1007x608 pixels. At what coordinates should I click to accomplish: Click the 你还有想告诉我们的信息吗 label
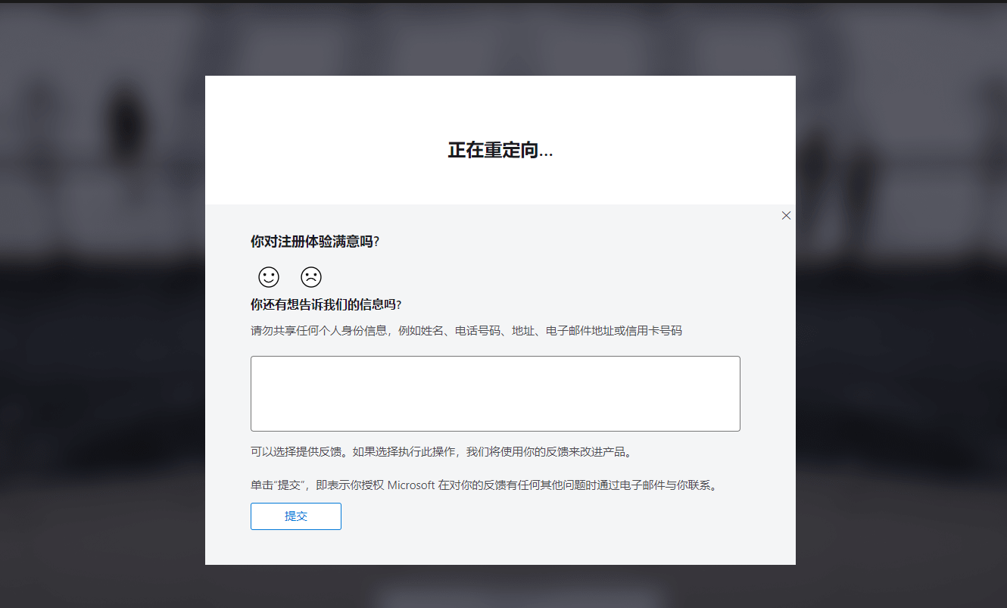pyautogui.click(x=326, y=304)
